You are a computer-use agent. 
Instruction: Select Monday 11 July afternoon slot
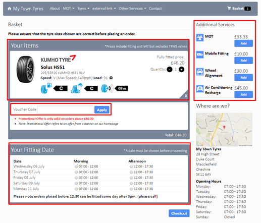[131, 189]
